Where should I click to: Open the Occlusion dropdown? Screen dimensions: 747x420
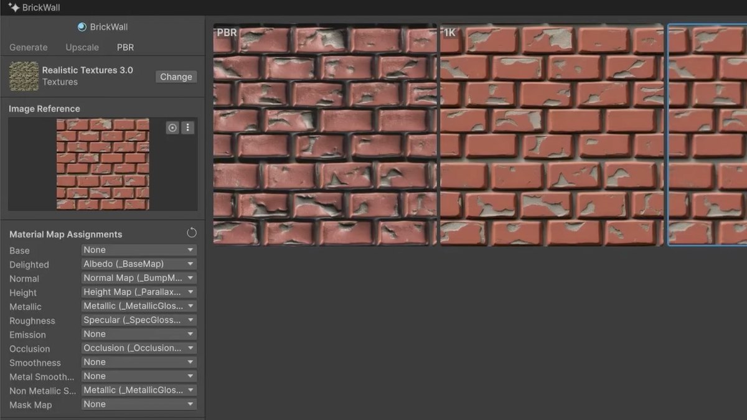click(139, 348)
